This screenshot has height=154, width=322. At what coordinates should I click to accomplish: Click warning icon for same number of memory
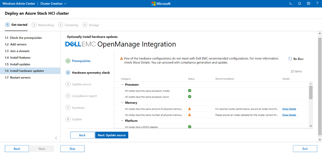point(190,115)
